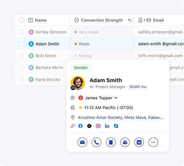Open the calendar meeting action button
Viewport: 184px width, 166px height.
(x=139, y=142)
